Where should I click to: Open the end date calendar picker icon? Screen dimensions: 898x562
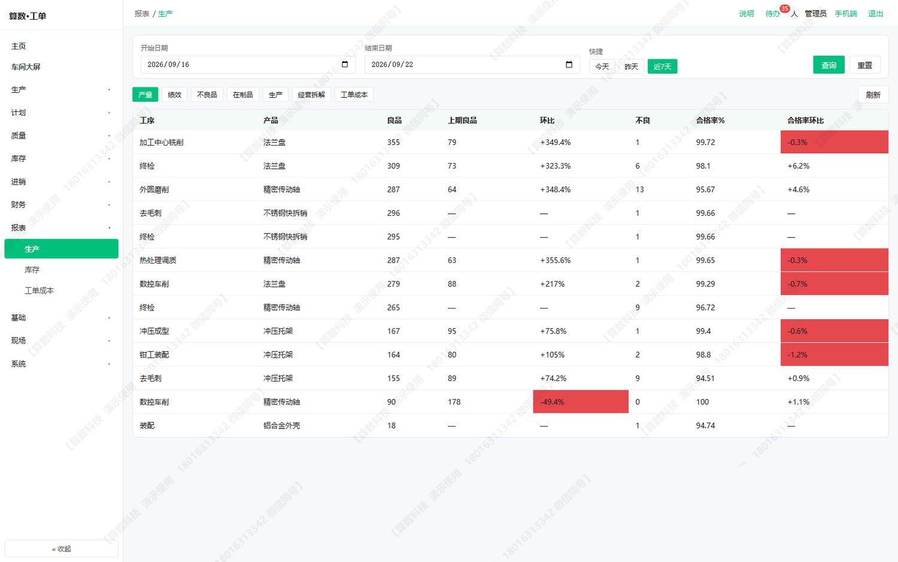click(569, 65)
